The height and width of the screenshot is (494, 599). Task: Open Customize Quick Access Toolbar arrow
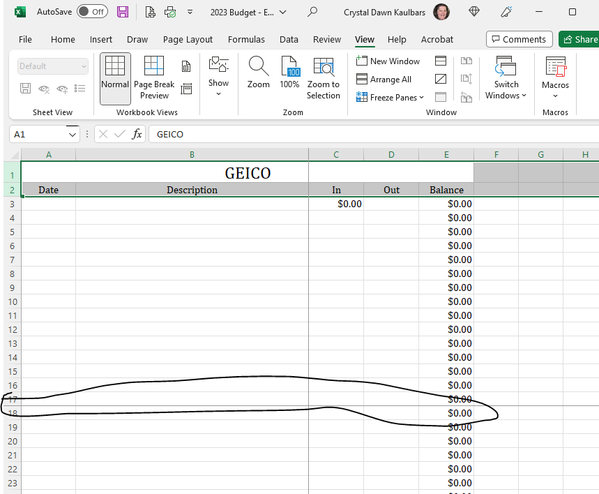(190, 13)
